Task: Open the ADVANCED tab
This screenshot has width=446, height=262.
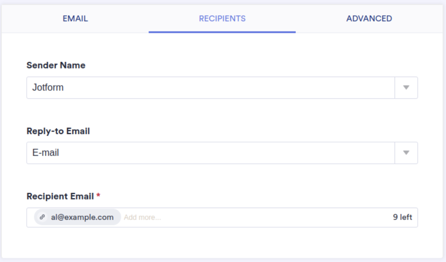Action: click(369, 19)
